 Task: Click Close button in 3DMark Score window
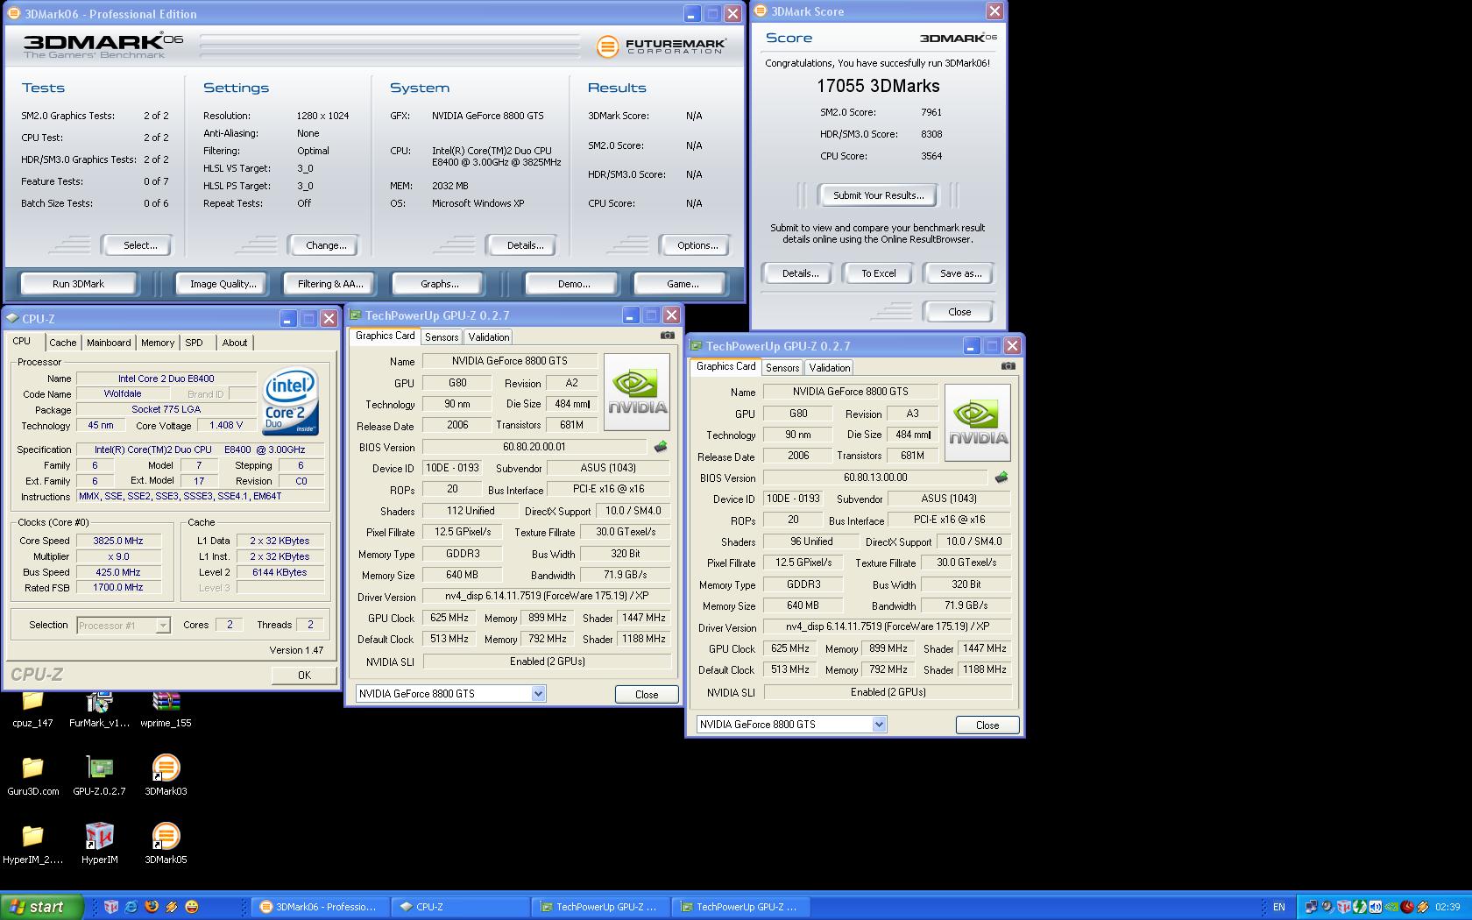point(959,312)
